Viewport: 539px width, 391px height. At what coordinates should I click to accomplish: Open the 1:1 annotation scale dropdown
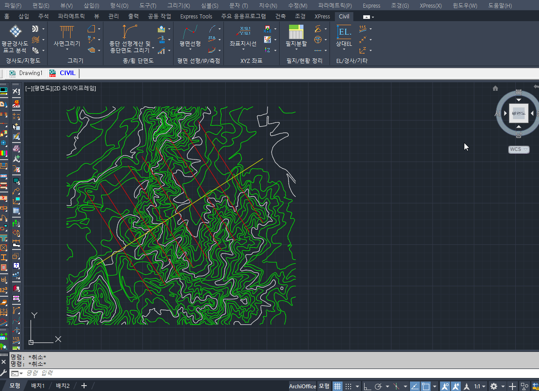(x=479, y=386)
